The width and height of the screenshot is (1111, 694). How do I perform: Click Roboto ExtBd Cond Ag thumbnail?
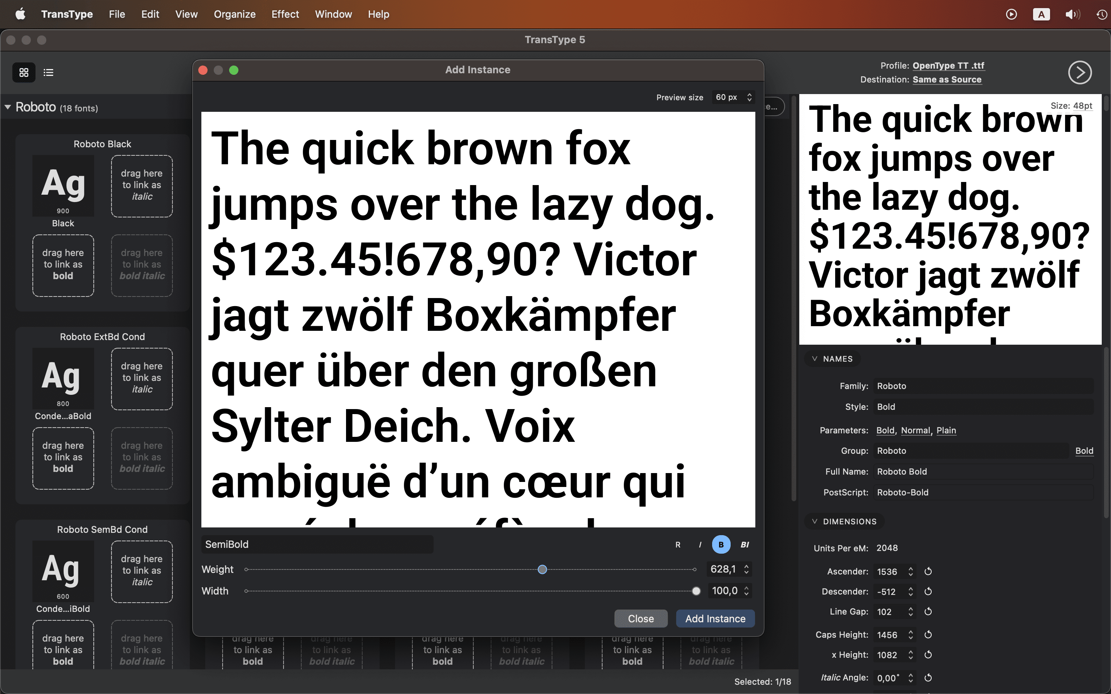(63, 378)
